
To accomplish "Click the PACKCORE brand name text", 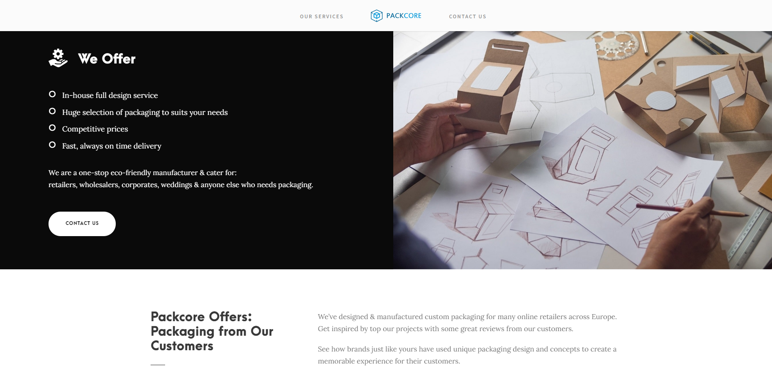I will (x=404, y=16).
